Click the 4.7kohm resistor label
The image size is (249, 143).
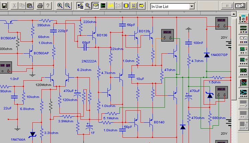pyautogui.click(x=108, y=73)
